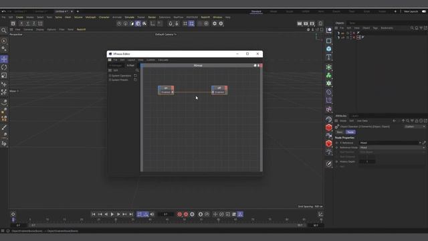The width and height of the screenshot is (428, 241).
Task: Select the Move tool in left toolbar
Action: (x=4, y=59)
